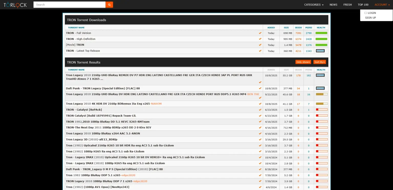Choose SIGN UP in the account menu

pos(370,18)
